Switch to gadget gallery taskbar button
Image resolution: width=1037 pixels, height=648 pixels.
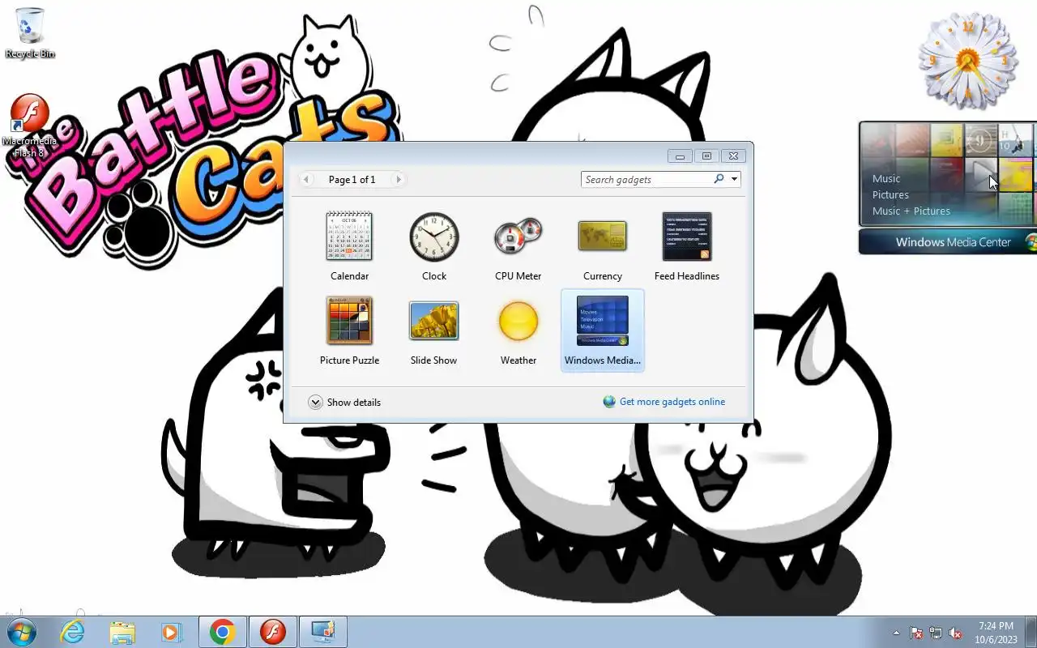coord(323,632)
